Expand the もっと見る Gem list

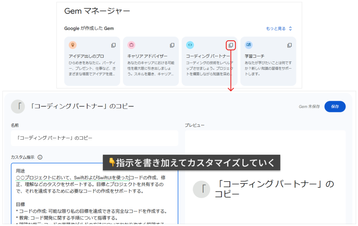279,29
